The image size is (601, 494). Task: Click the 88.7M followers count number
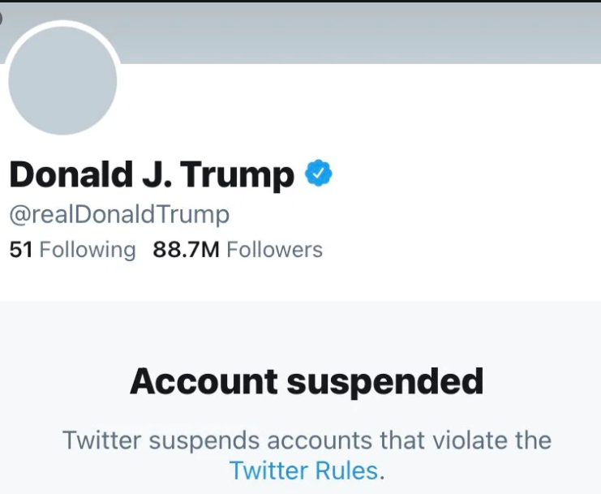pos(186,250)
